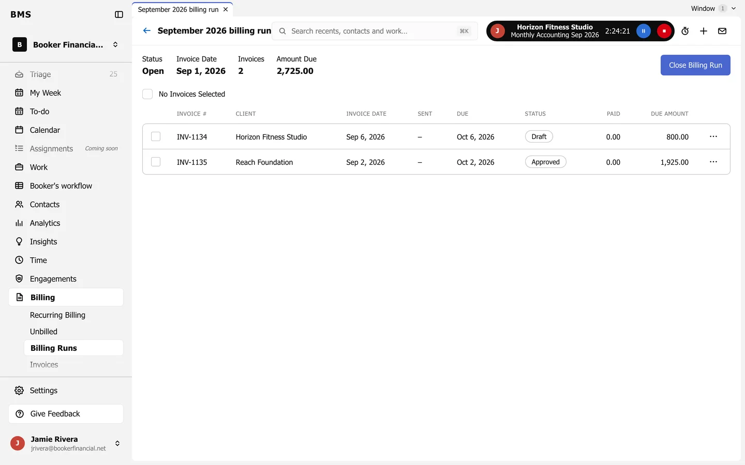This screenshot has height=465, width=745.
Task: Open Recurring Billing submenu item
Action: pyautogui.click(x=73, y=315)
